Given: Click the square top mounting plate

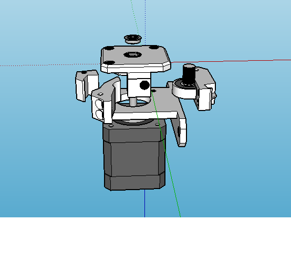Looking at the screenshot, I should [136, 59].
